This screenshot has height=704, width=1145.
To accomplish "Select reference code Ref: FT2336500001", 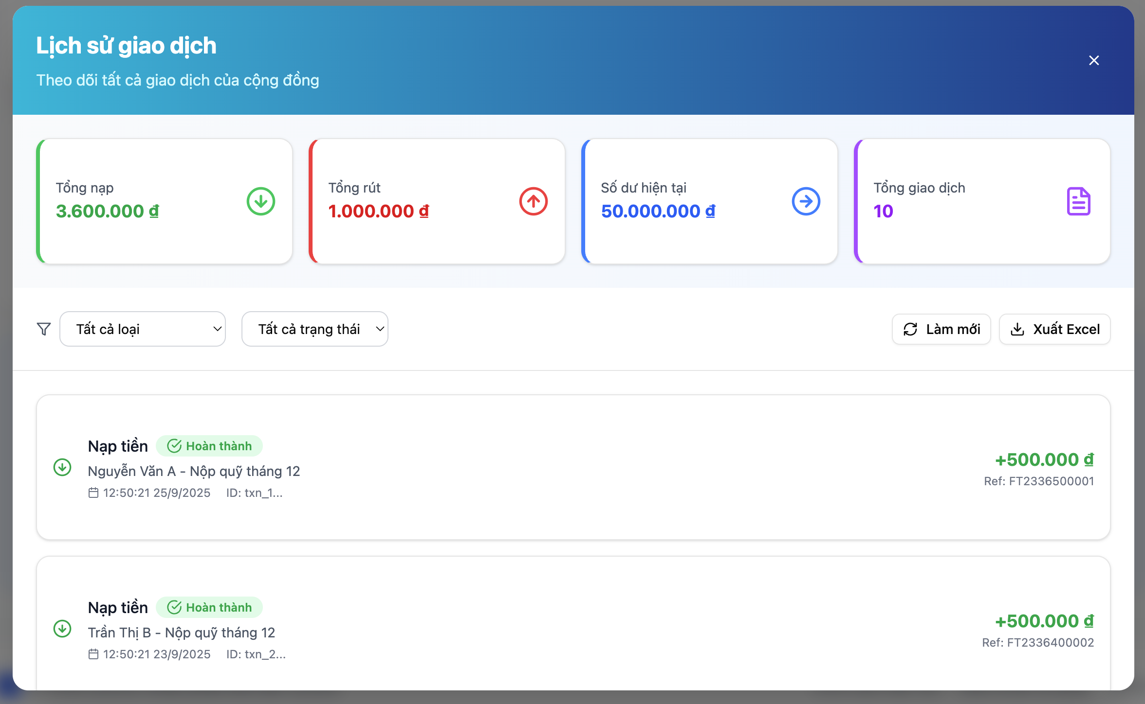I will tap(1039, 481).
